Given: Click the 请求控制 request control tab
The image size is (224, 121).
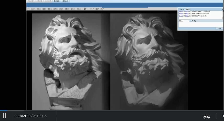Looking at the screenshot, I should (x=57, y=1).
